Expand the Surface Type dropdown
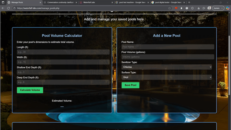Screen dimensions: 231x130 [167, 77]
